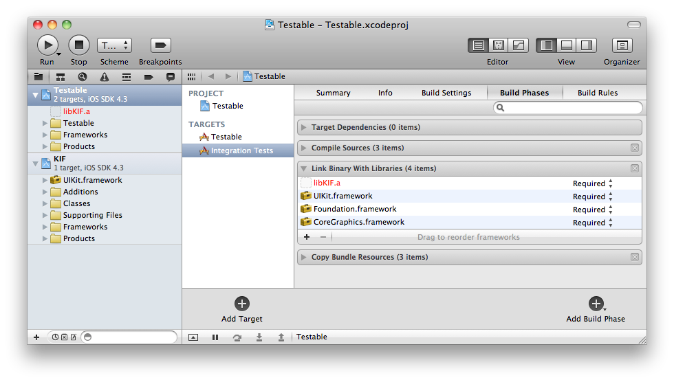674x382 pixels.
Task: Change Required stepper for UIKit.framework
Action: click(x=610, y=196)
